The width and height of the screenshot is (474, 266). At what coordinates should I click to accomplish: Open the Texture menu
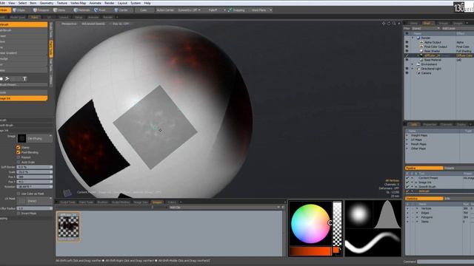tap(62, 3)
